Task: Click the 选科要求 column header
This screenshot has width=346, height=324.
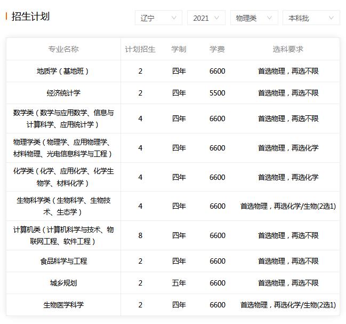Action: (288, 49)
